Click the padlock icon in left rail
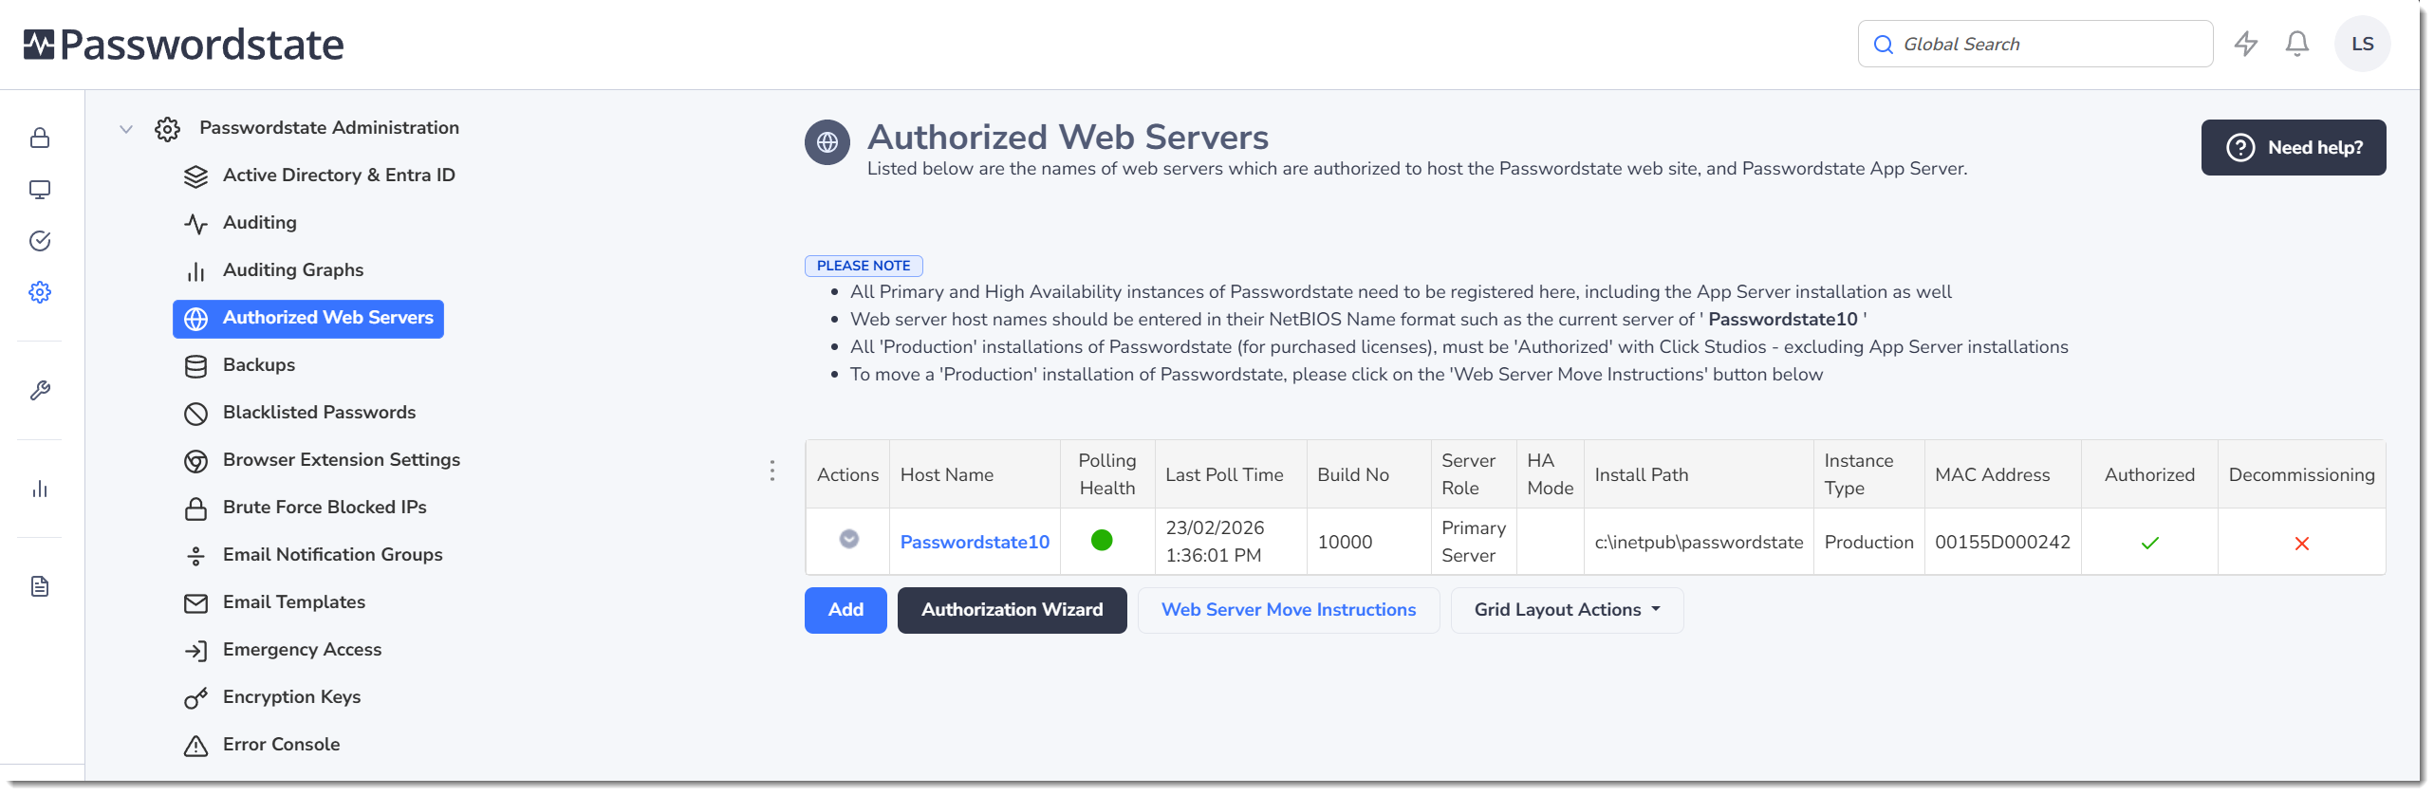 (x=40, y=138)
